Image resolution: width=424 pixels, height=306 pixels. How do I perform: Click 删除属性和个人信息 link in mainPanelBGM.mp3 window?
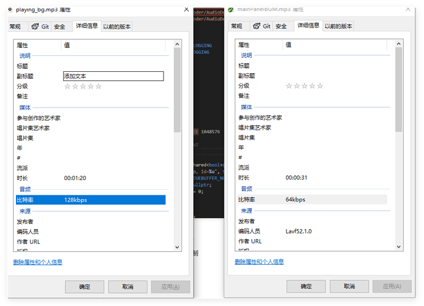pyautogui.click(x=259, y=262)
